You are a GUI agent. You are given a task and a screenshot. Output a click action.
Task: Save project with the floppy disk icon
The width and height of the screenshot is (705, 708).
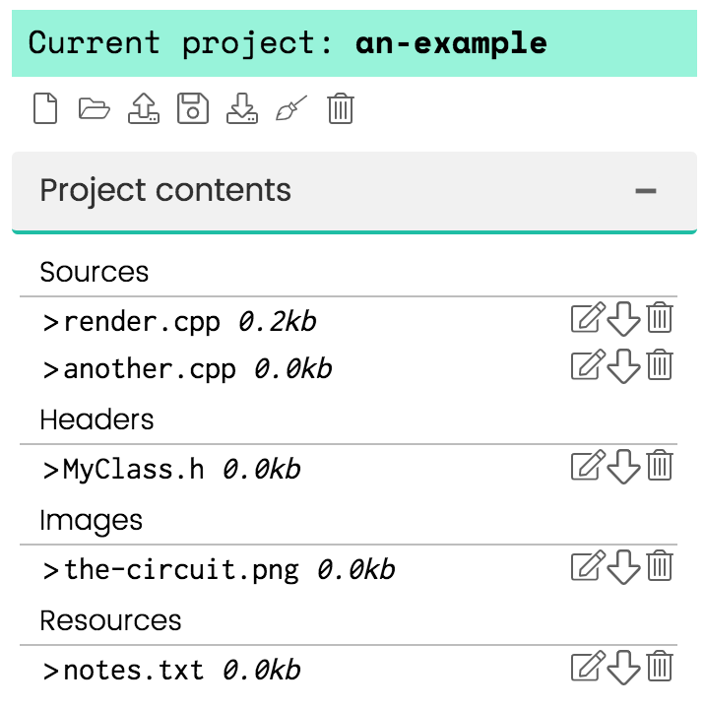193,108
